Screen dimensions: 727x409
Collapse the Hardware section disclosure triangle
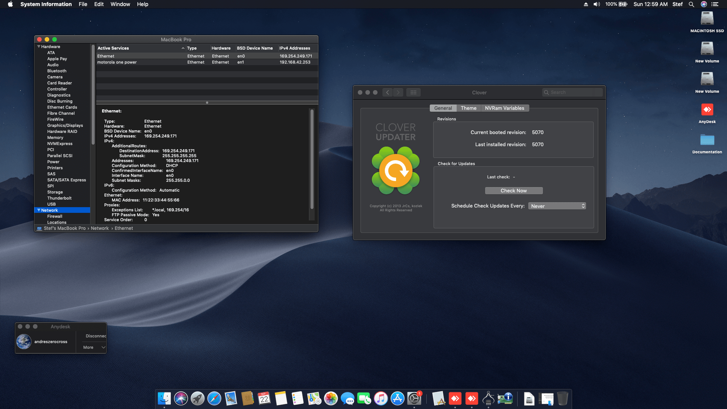(39, 47)
